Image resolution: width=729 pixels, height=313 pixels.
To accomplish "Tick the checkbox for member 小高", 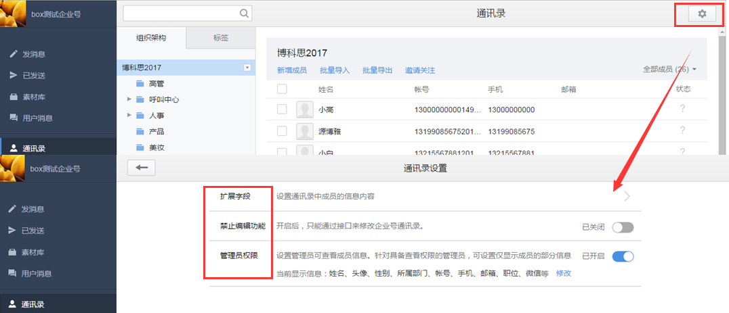I will [282, 110].
